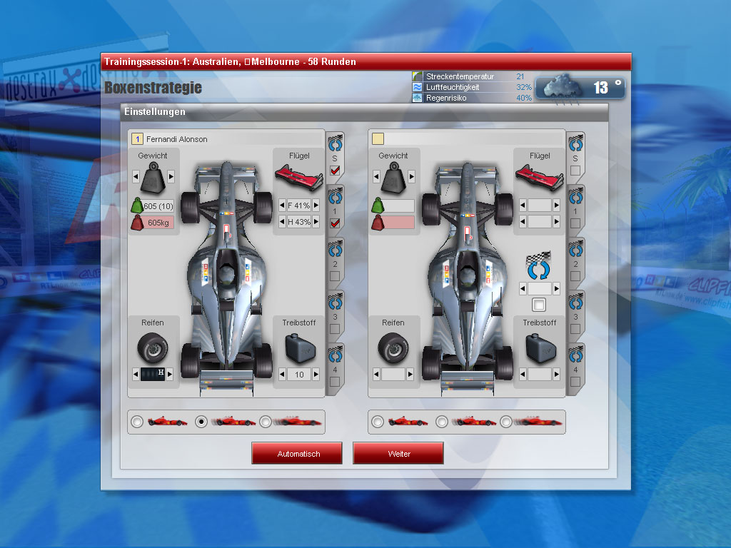Increase left car fuel amount from 10
This screenshot has width=731, height=548.
(x=316, y=374)
